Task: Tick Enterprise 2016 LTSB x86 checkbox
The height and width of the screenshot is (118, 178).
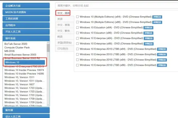Action: pyautogui.click(x=77, y=65)
